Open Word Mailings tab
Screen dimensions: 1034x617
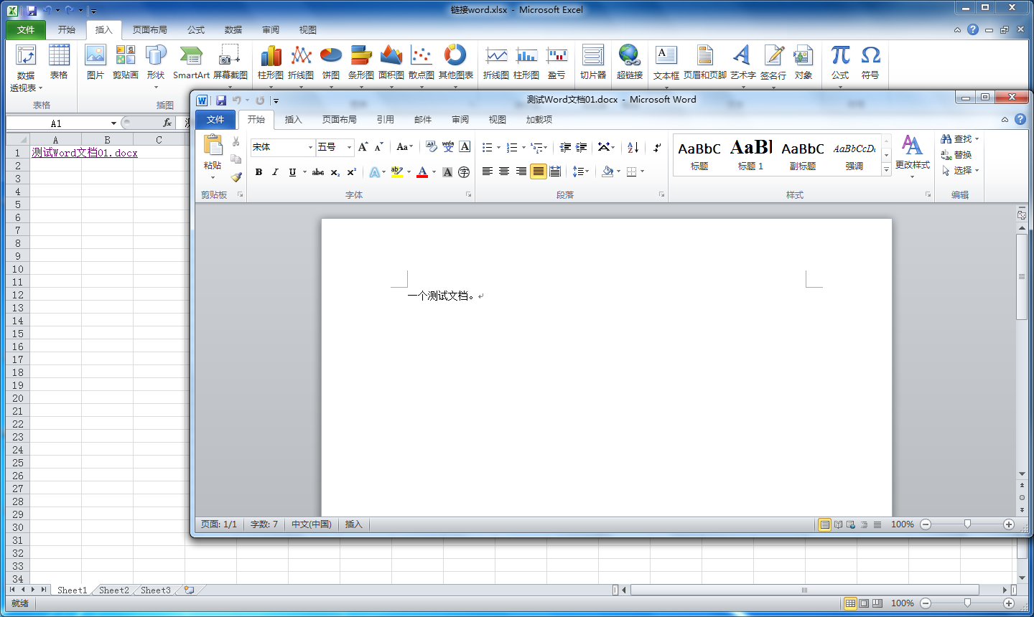point(423,119)
